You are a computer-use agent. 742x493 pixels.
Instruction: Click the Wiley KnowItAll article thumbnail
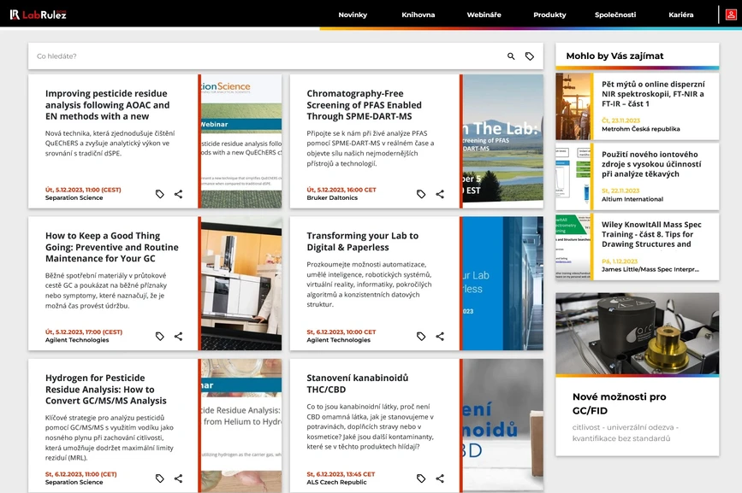(574, 246)
